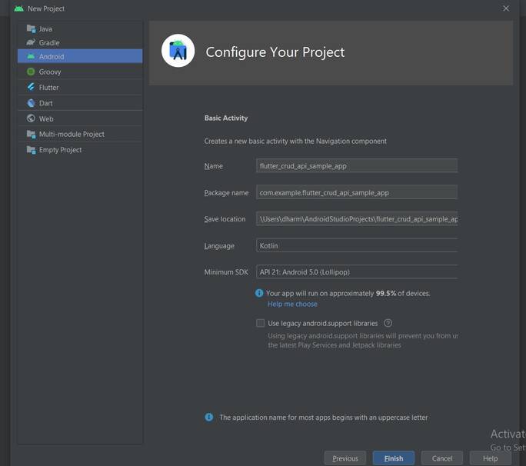
Task: Select the Flutter logo icon
Action: pos(31,87)
